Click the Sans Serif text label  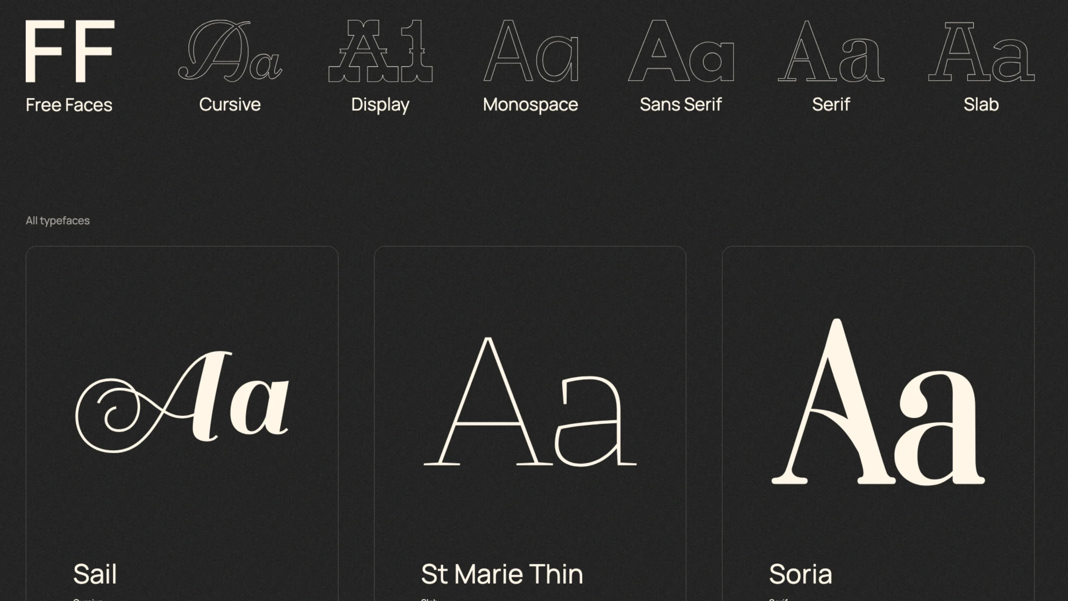680,104
